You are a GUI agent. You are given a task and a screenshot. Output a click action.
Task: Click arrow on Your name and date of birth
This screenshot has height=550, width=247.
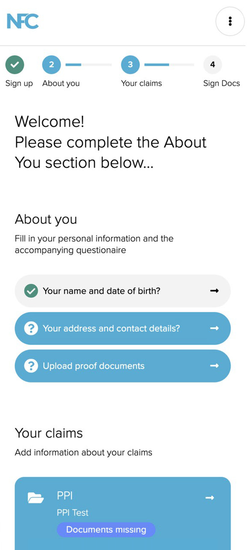(214, 291)
